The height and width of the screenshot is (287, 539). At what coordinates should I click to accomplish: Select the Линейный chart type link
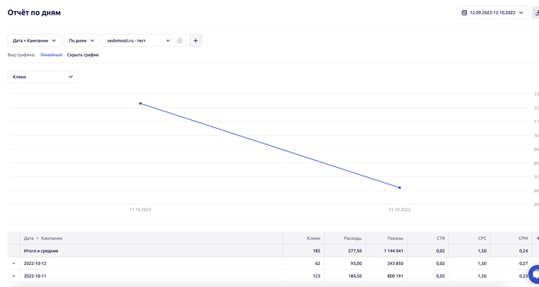(51, 55)
